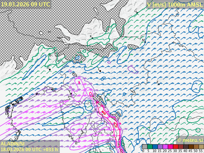This screenshot has height=153, width=204.
Task: Select the tan 55 m/s legend swatch
Action: point(201,147)
